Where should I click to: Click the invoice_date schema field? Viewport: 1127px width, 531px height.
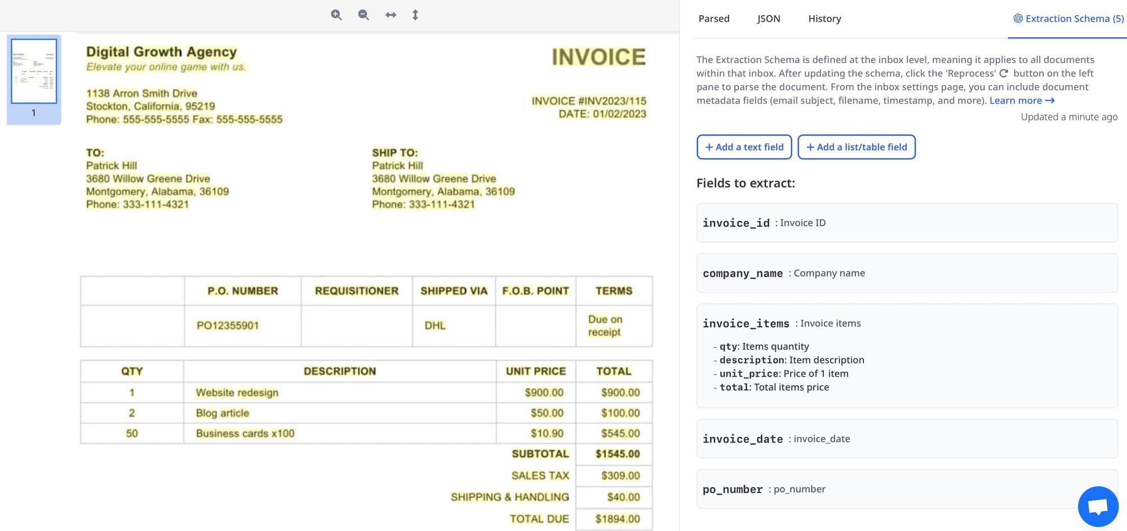906,439
